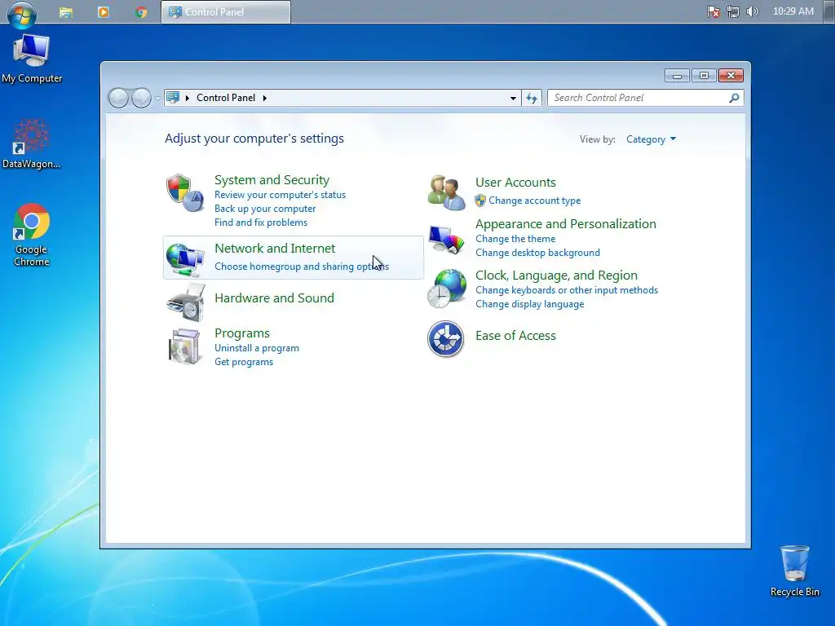The image size is (835, 626).
Task: Open the Hardware and Sound heading link
Action: [274, 298]
